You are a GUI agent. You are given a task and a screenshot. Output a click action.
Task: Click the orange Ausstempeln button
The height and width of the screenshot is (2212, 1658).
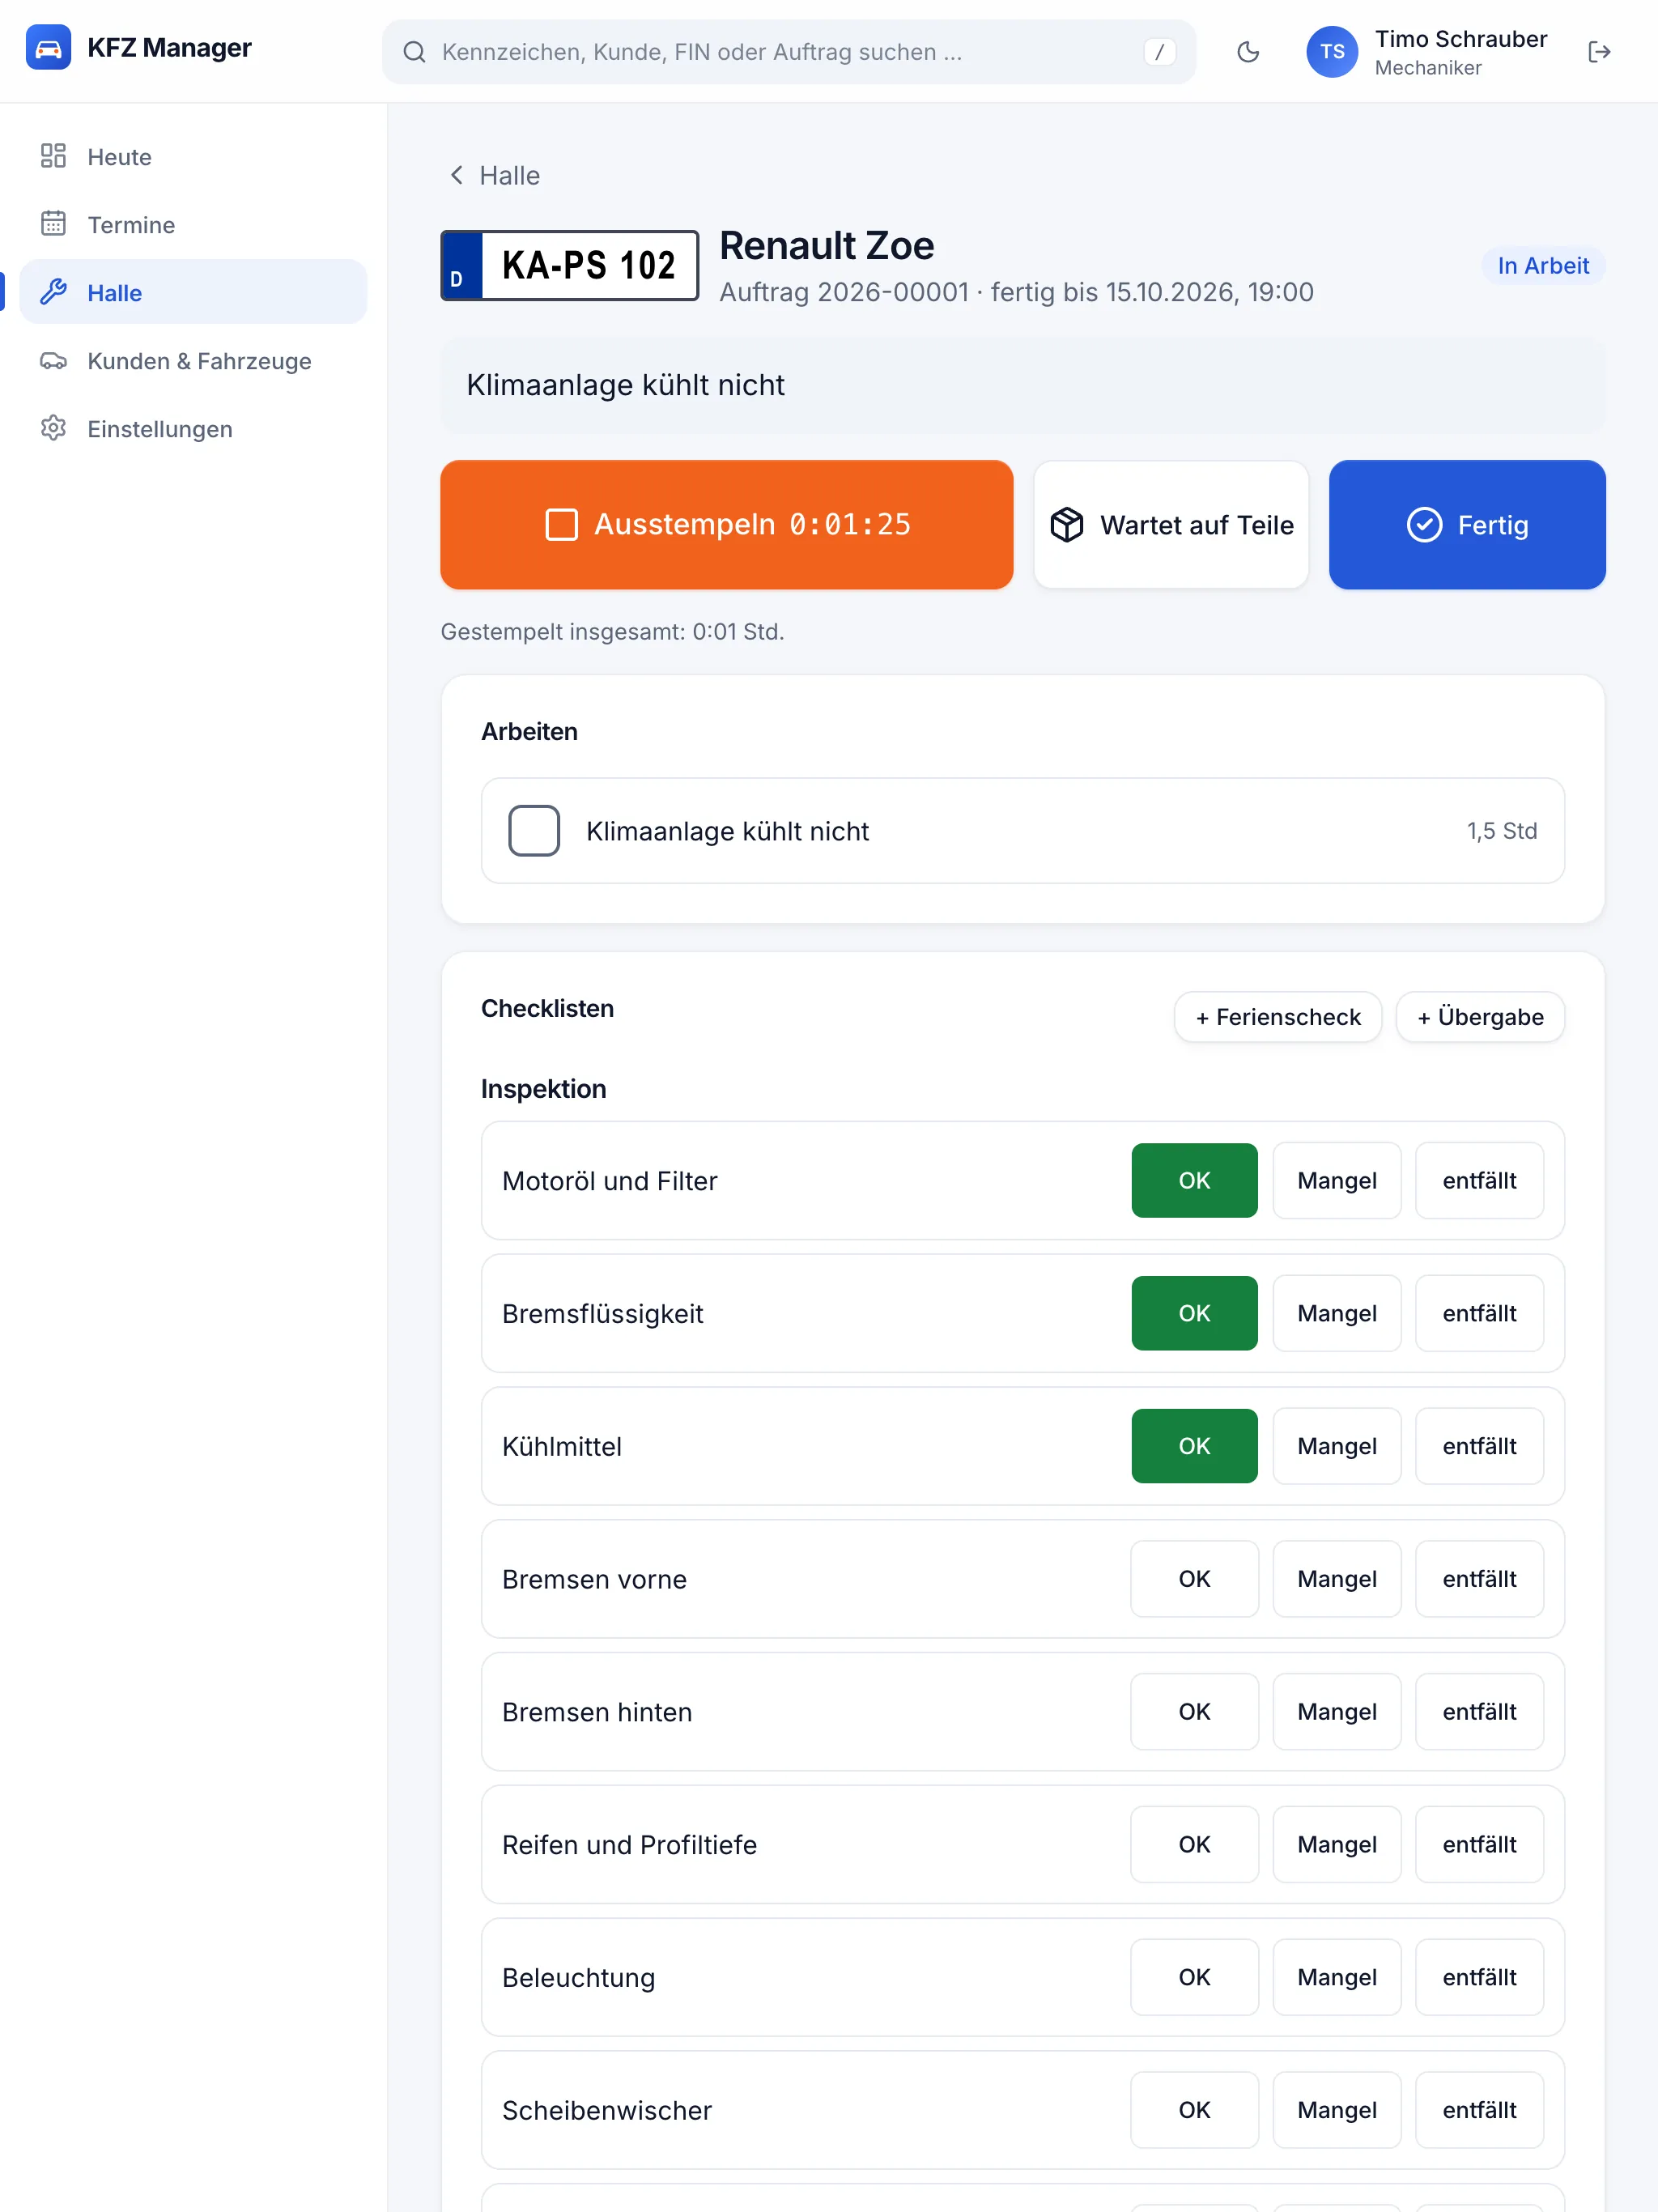727,525
